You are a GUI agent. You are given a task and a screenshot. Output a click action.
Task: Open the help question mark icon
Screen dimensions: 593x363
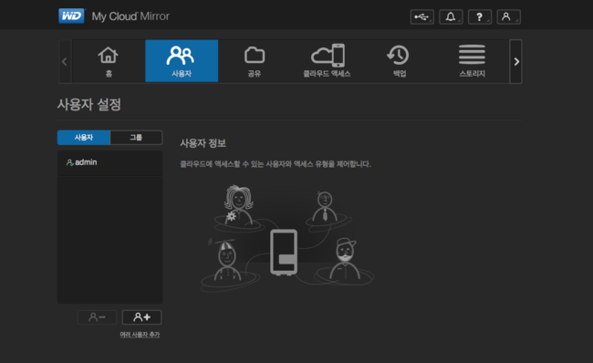pyautogui.click(x=480, y=17)
